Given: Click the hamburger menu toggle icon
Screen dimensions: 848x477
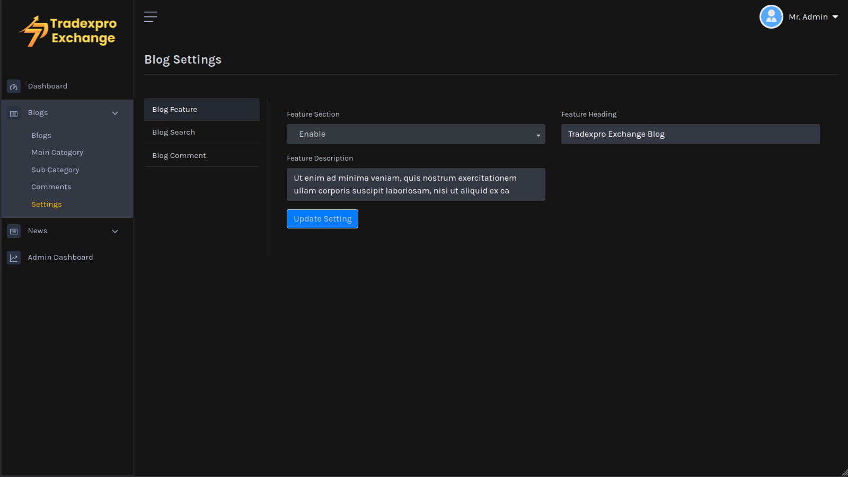Looking at the screenshot, I should tap(151, 17).
